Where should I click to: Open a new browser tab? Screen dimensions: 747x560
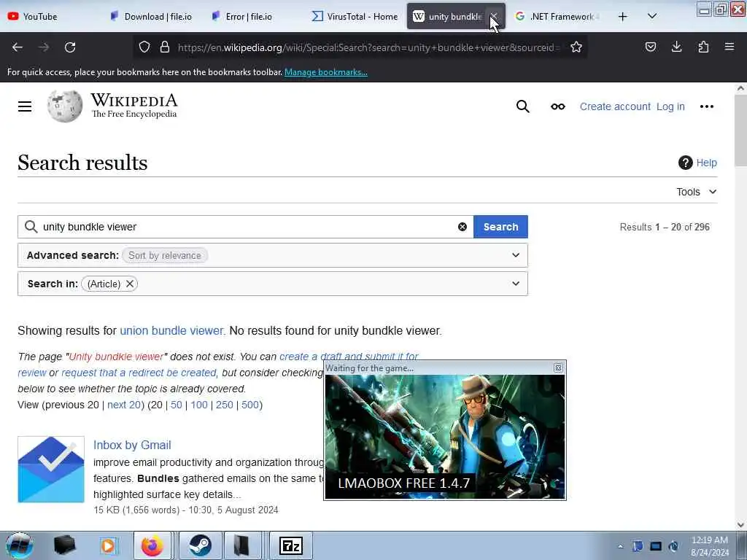pyautogui.click(x=623, y=17)
